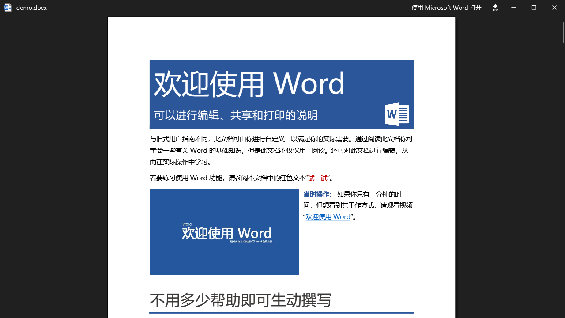Close the preview window
This screenshot has width=565, height=318.
554,8
